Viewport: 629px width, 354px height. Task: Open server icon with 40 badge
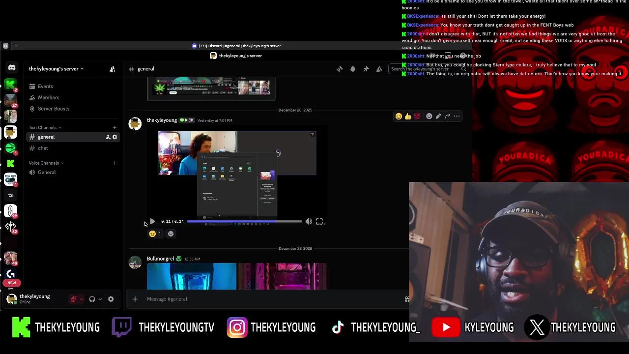click(10, 258)
